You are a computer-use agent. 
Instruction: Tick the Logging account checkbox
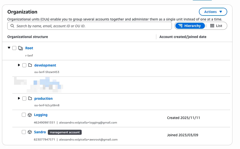pos(24,115)
